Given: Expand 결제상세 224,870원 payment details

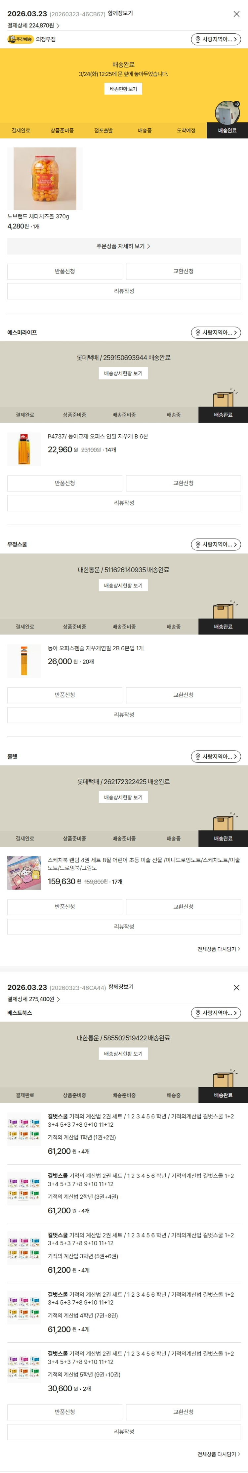Looking at the screenshot, I should click(x=33, y=26).
